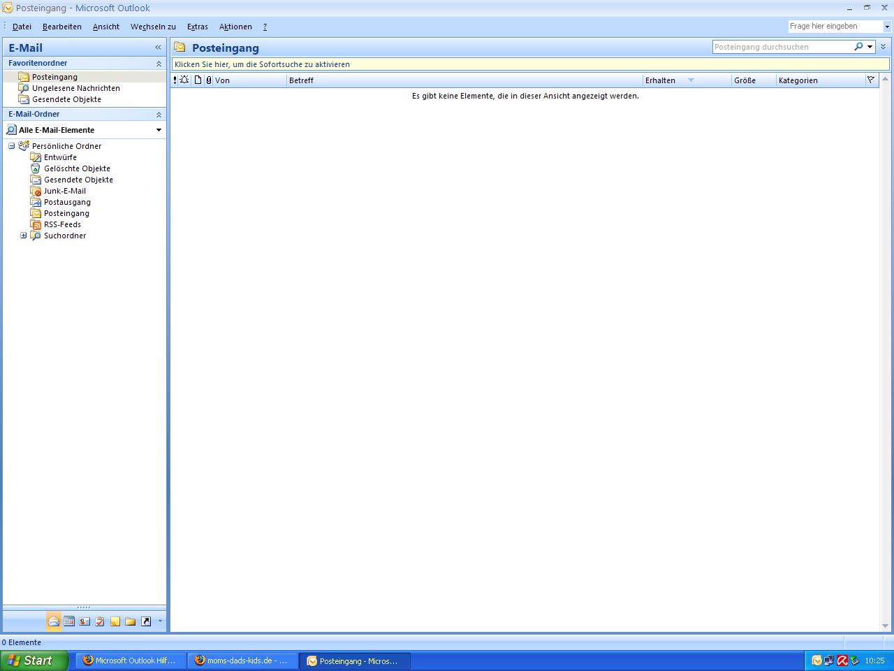Open Gesendete Objekte under Persönliche Ordner
Viewport: 894px width, 671px height.
[78, 180]
